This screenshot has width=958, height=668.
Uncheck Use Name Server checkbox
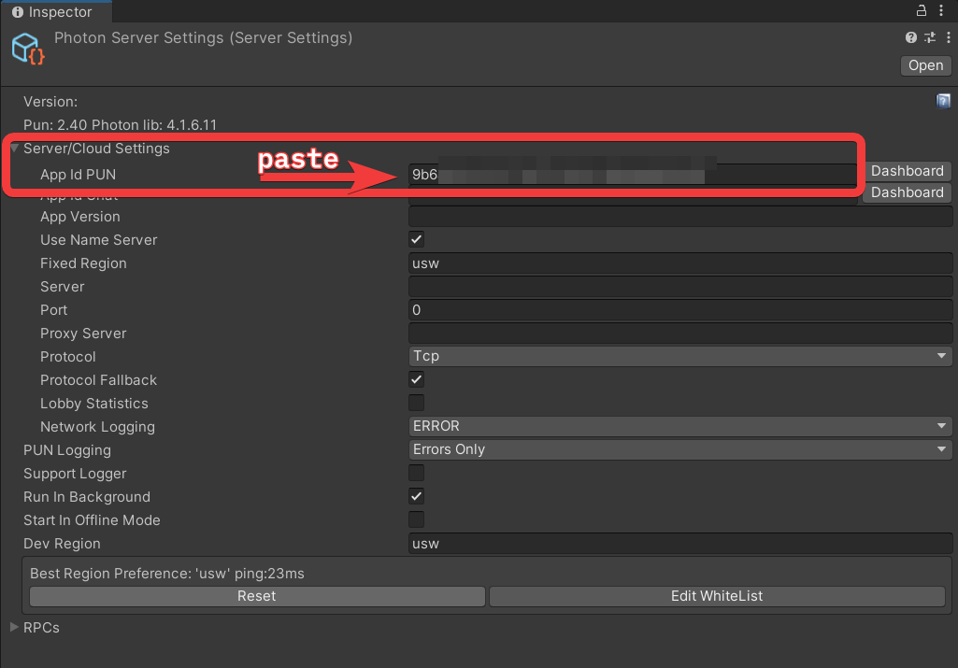416,239
